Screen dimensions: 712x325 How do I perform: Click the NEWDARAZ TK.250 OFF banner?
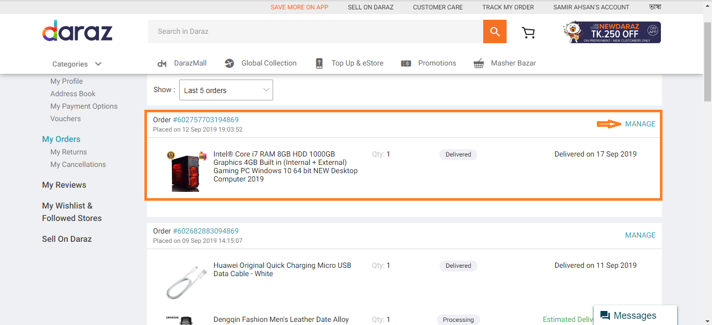pos(612,32)
